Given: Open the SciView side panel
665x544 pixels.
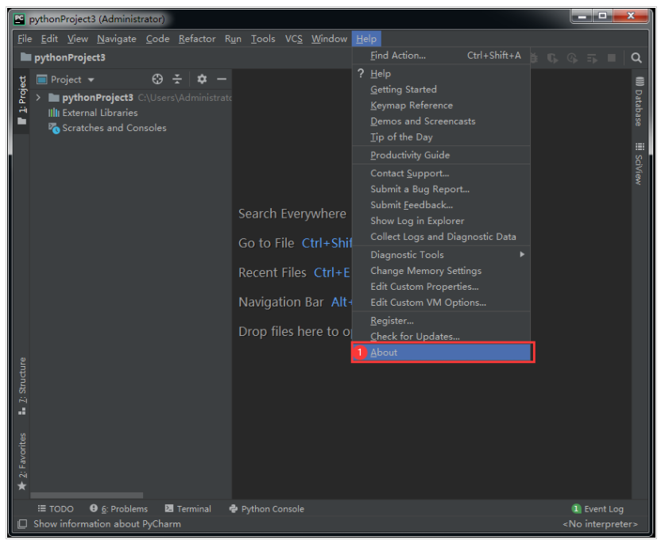Looking at the screenshot, I should [639, 164].
